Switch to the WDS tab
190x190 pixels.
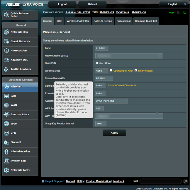[59, 21]
